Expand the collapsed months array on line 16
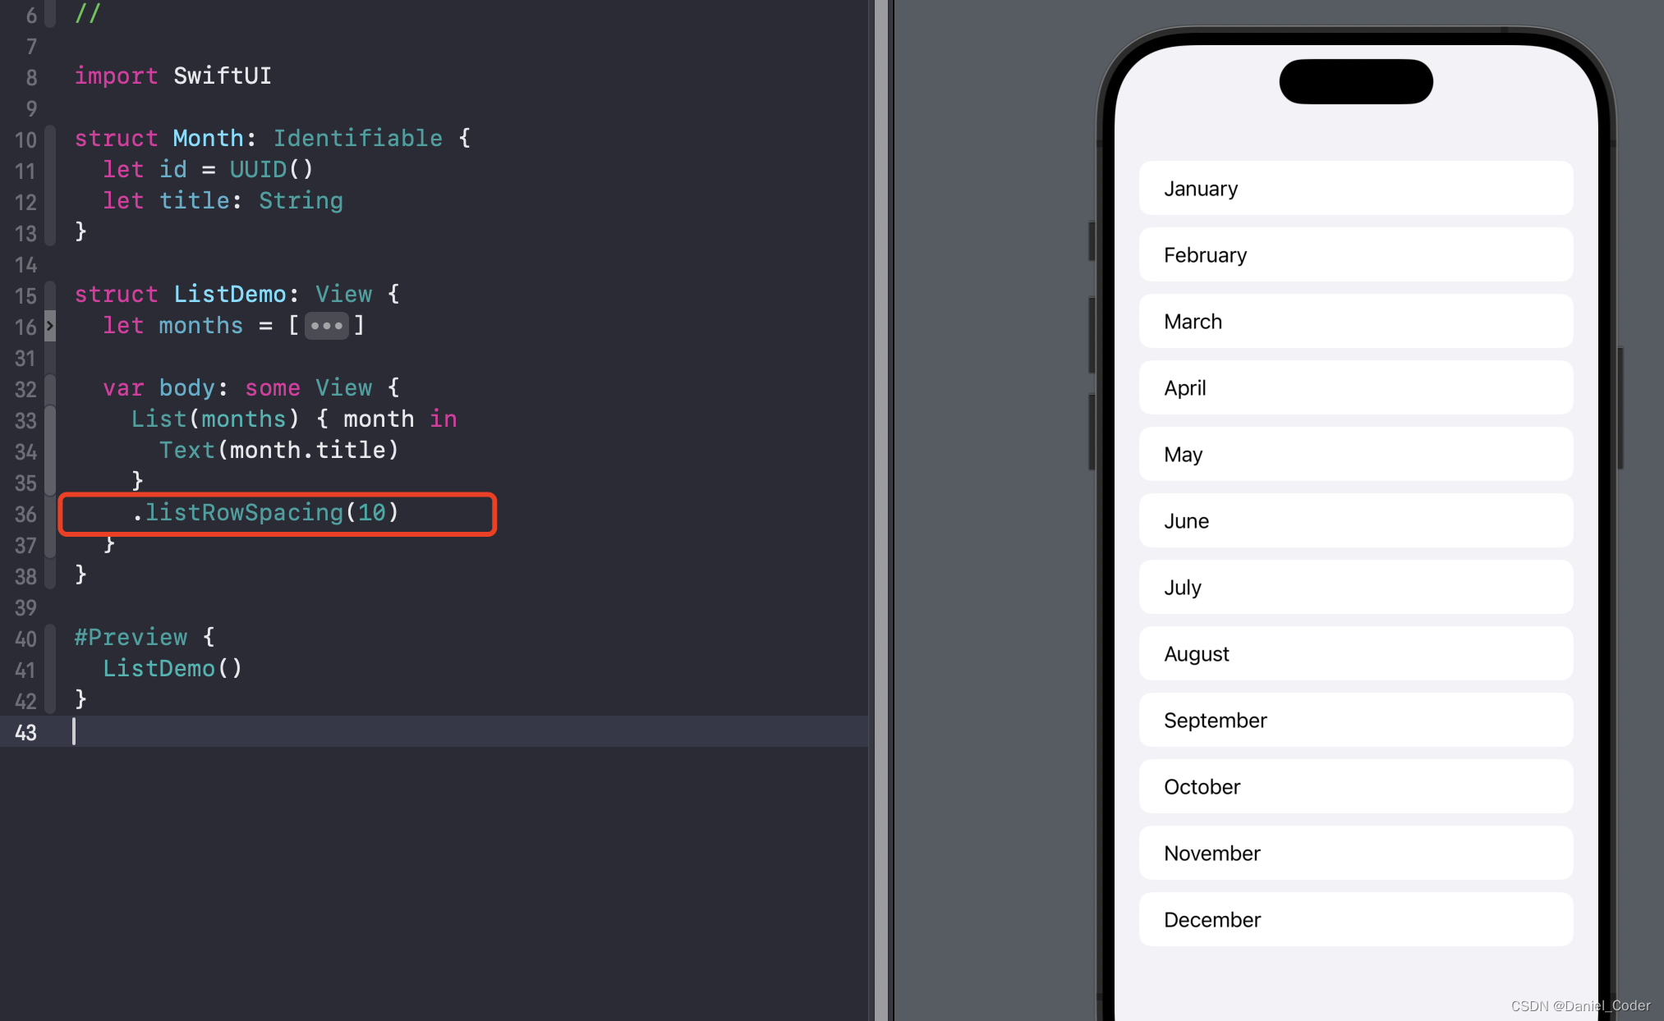 click(327, 324)
